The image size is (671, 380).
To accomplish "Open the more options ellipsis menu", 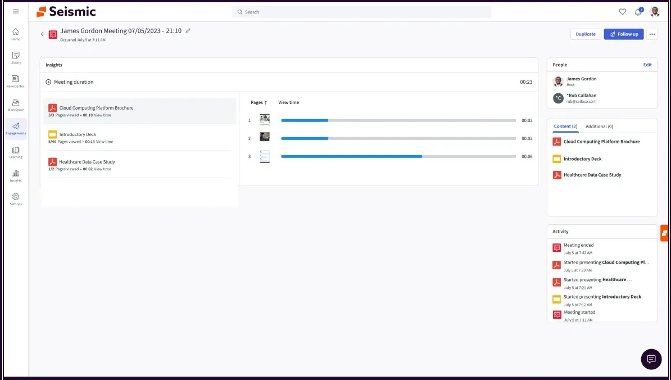I will pyautogui.click(x=652, y=34).
